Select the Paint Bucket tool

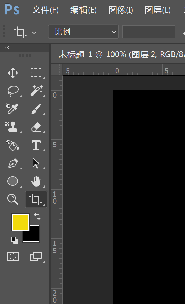(12, 145)
